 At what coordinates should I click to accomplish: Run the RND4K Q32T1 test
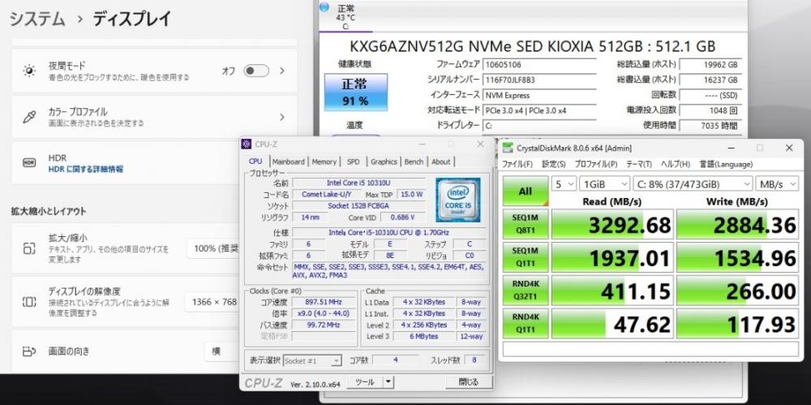click(x=526, y=290)
